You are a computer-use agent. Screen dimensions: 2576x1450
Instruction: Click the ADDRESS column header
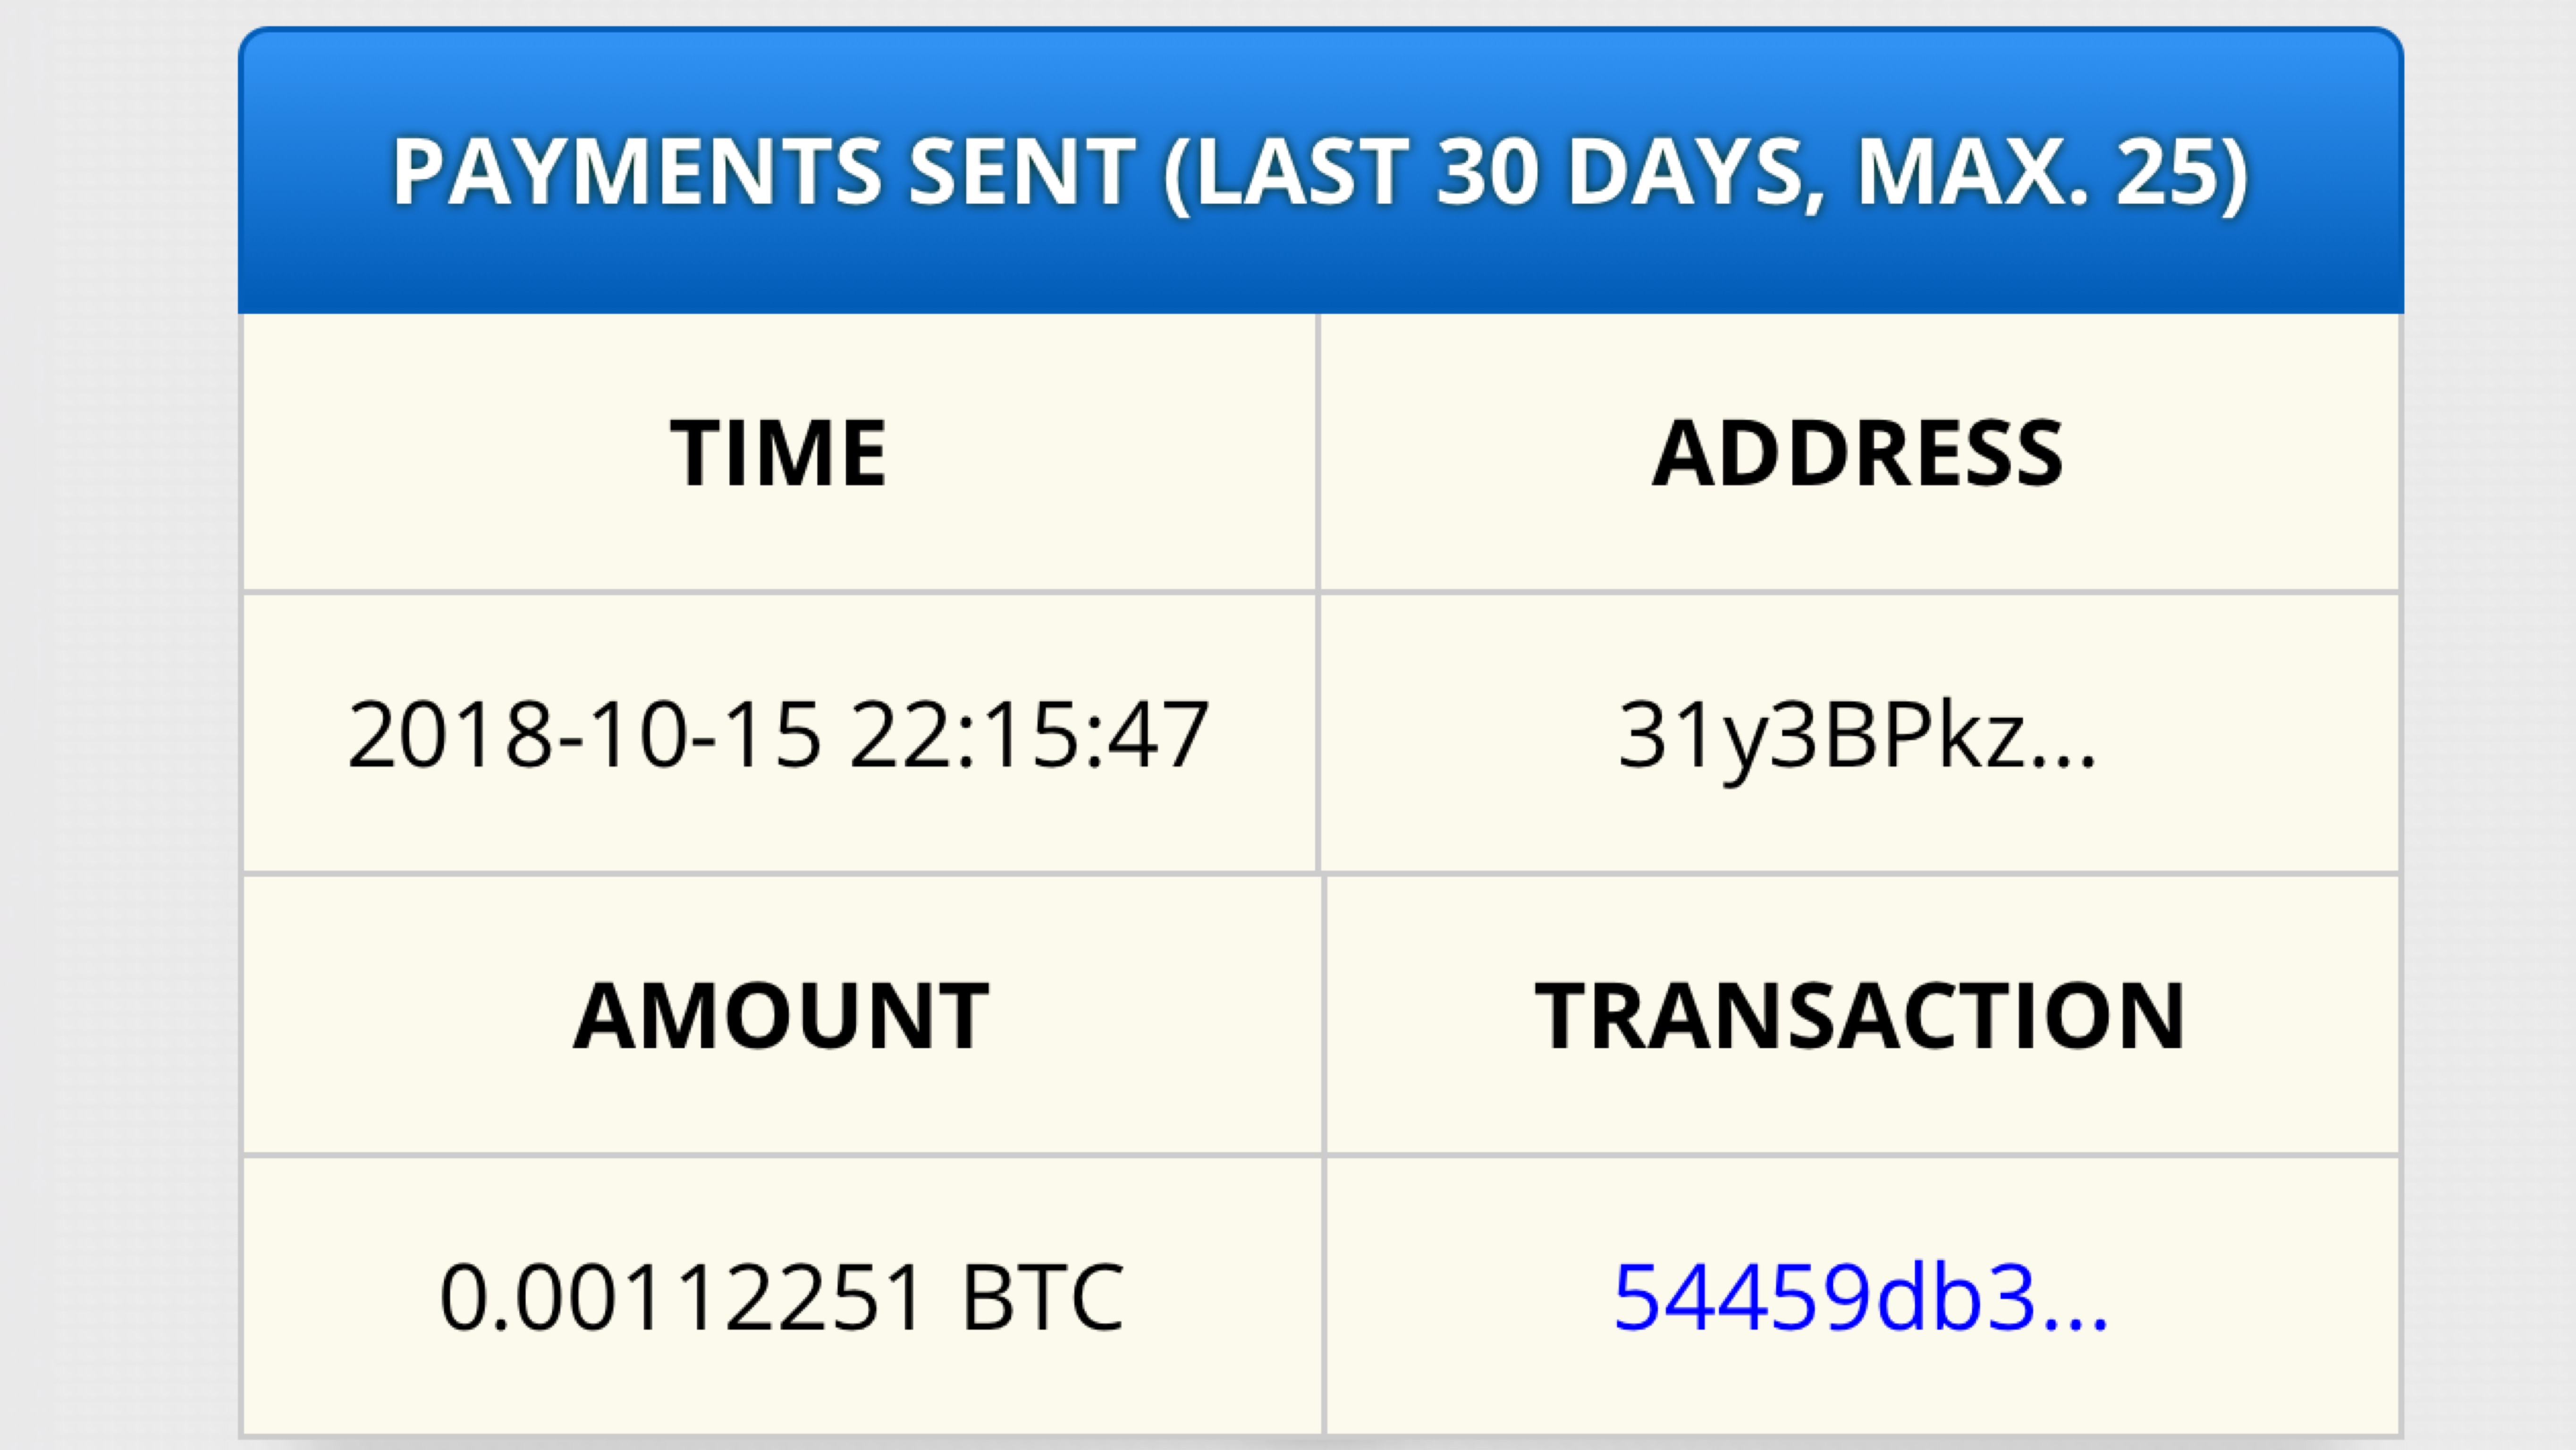pyautogui.click(x=1858, y=453)
